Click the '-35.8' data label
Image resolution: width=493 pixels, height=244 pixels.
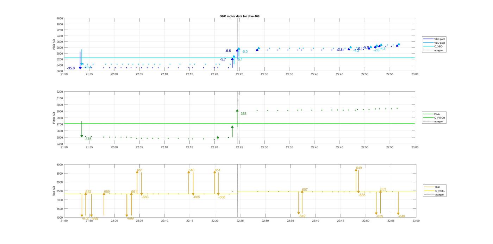[x=71, y=68]
